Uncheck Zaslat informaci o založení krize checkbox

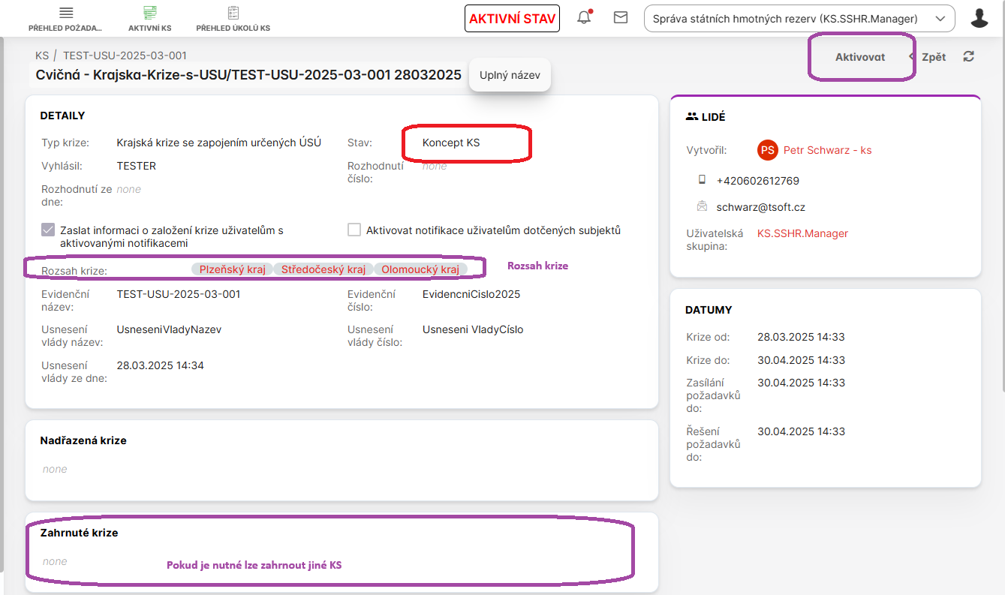click(x=49, y=230)
